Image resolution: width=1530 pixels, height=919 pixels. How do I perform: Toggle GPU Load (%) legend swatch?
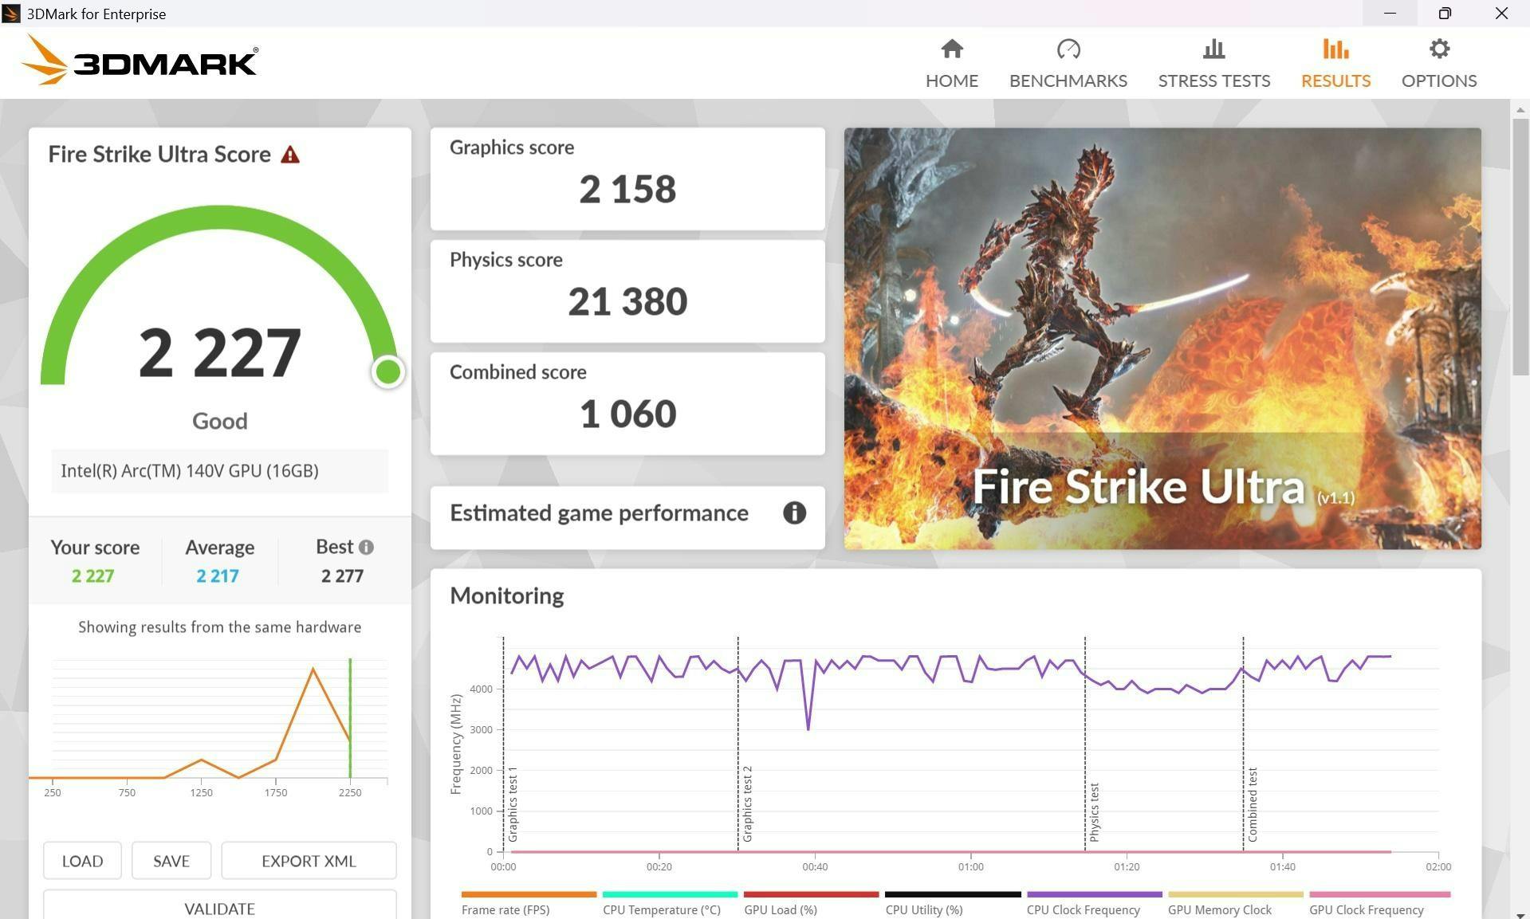click(x=811, y=894)
